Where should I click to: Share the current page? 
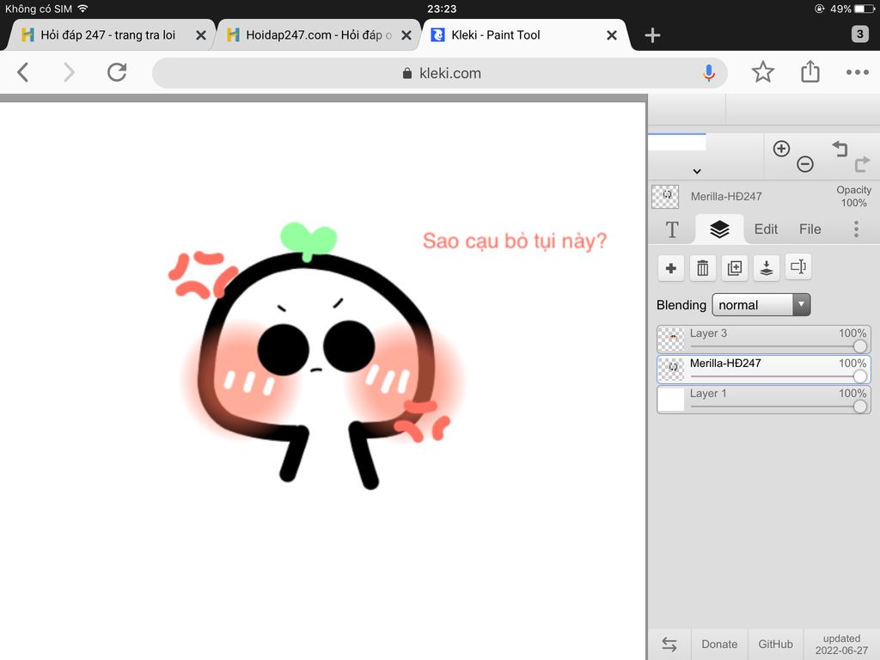[810, 72]
